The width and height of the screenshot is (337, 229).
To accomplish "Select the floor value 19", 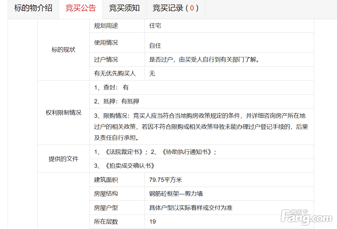I will (x=153, y=221).
